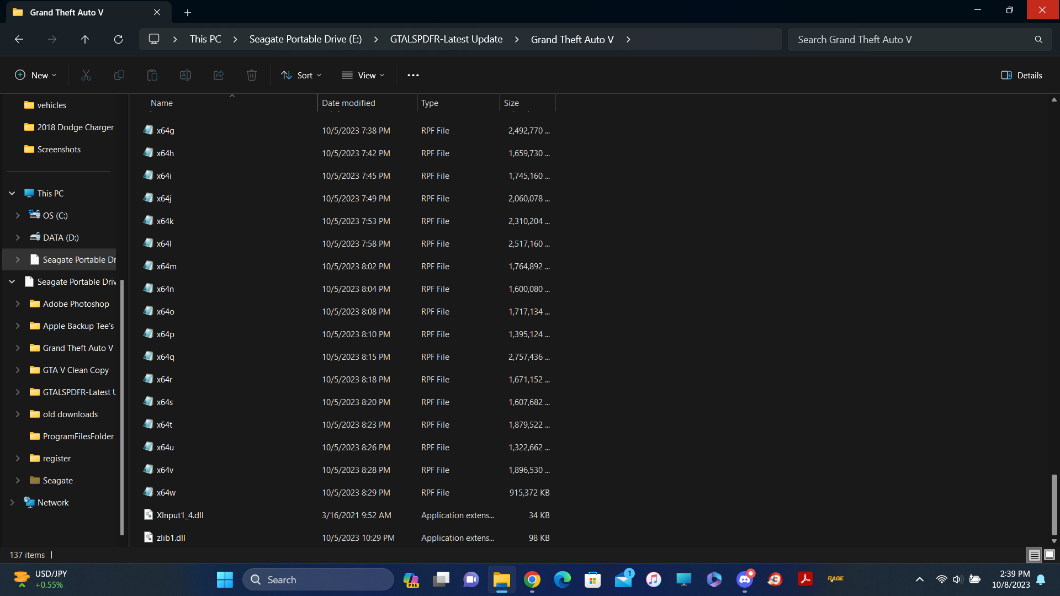The image size is (1060, 596).
Task: Collapse the This PC tree node
Action: pos(12,193)
